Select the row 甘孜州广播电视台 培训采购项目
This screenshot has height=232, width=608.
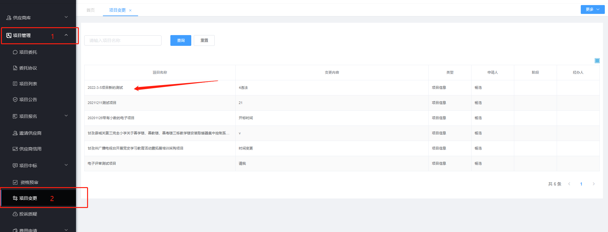pos(342,148)
